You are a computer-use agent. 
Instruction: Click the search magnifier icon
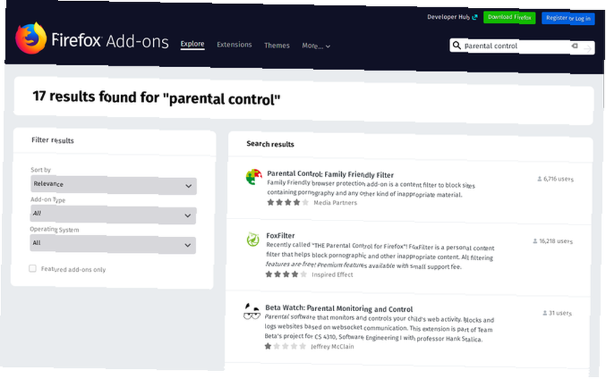[x=457, y=45]
